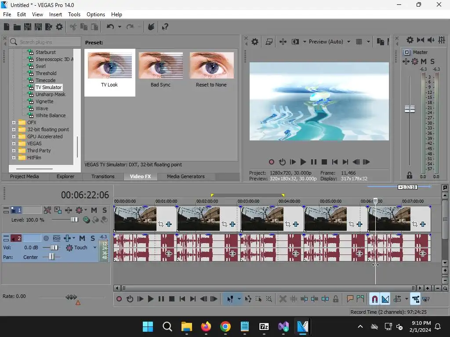Click the Open project folder icon

(17, 27)
